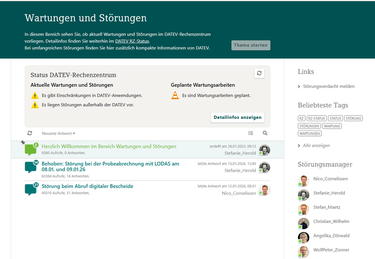Click text 'Es gibt Einschränkungen in DATEV-Anwendungen.'
Viewport: 375px width, 259px height.
click(x=92, y=95)
